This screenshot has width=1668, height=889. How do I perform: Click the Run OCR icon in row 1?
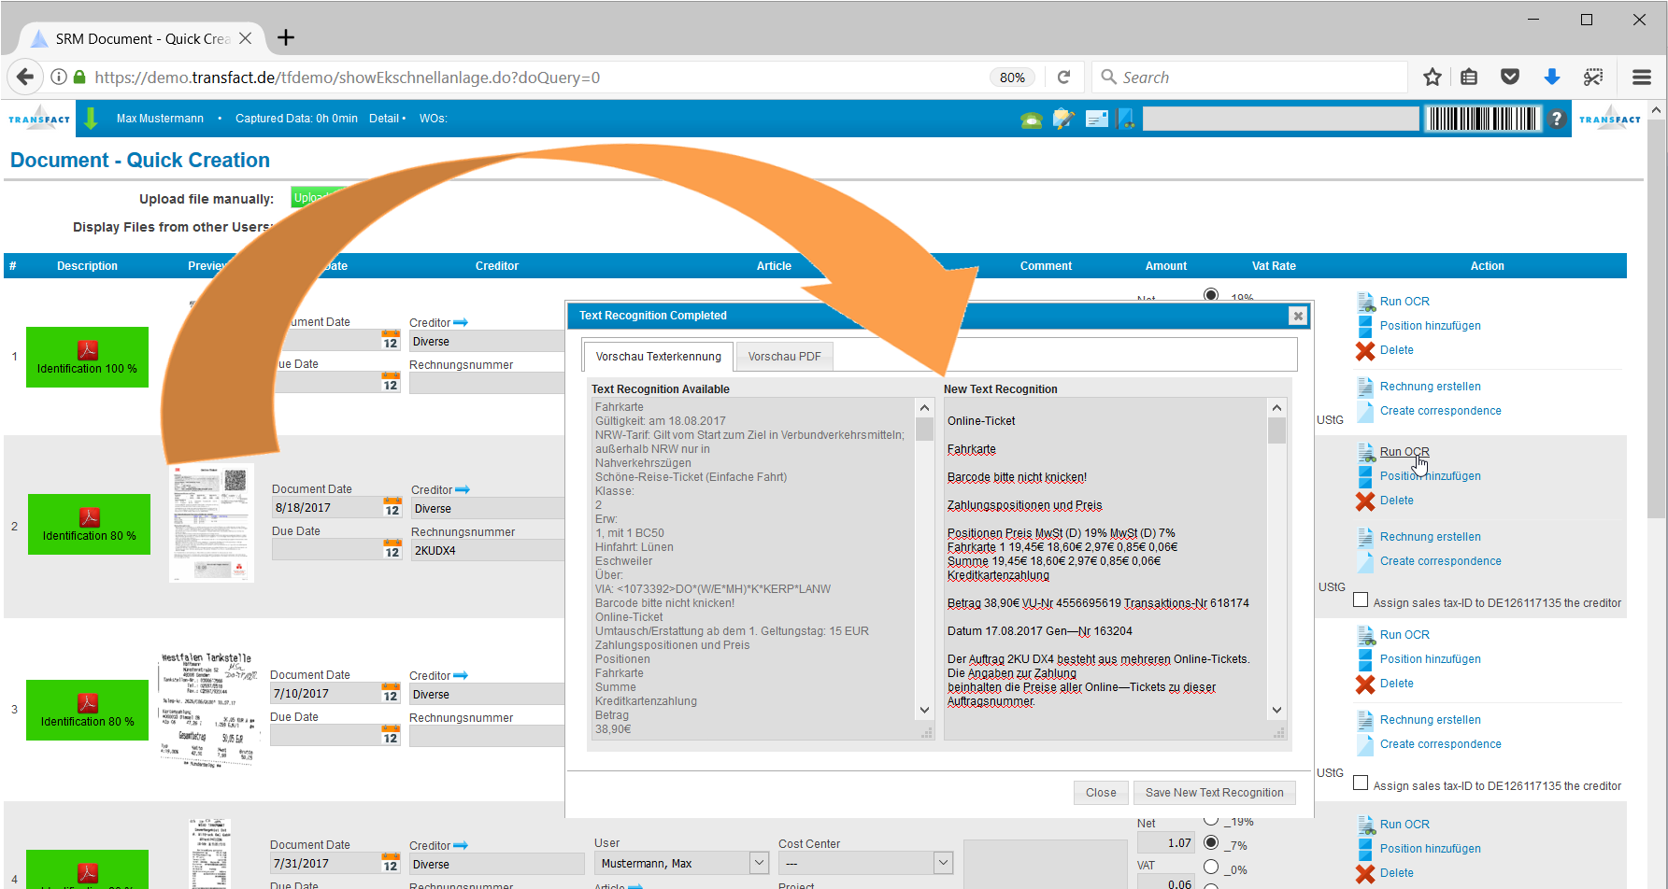click(x=1365, y=301)
